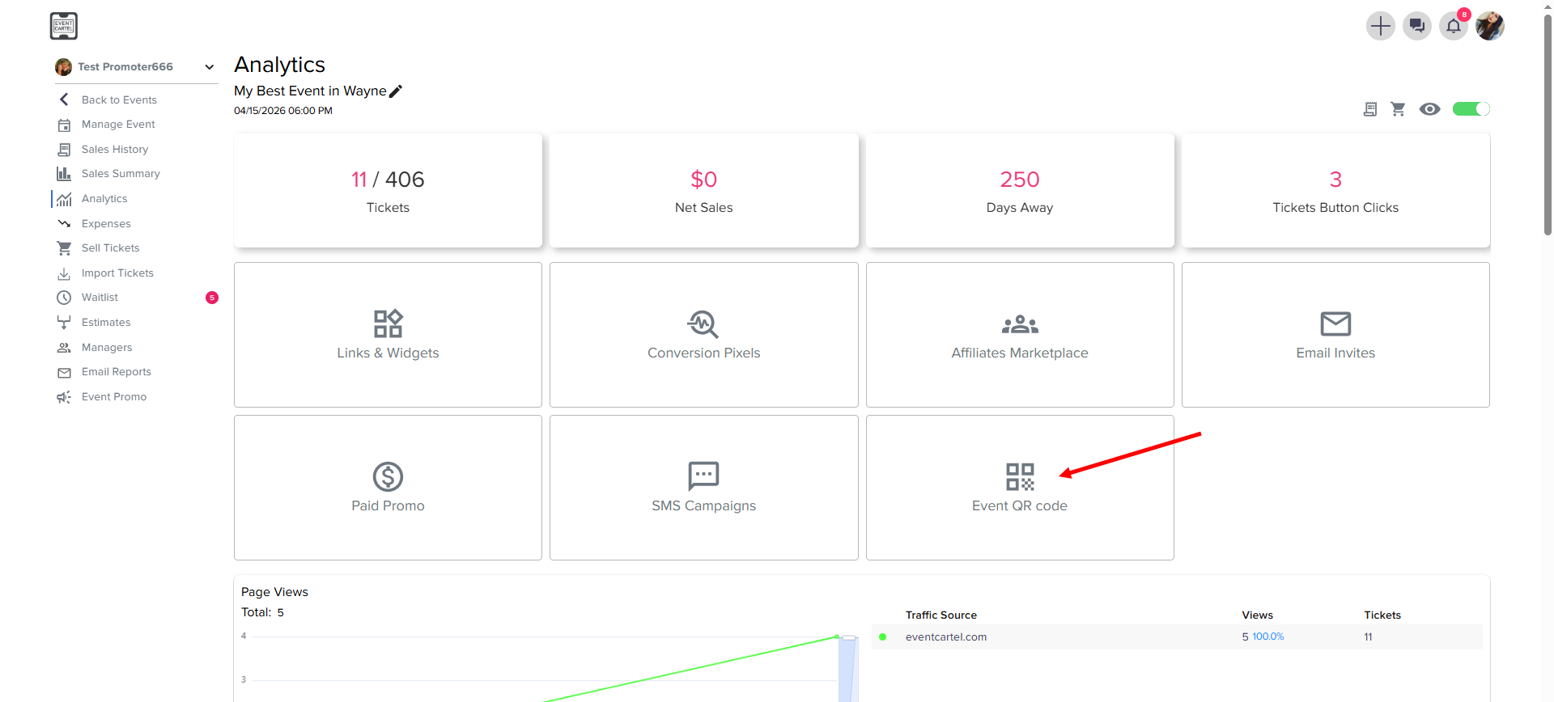
Task: Open the Net Sales card
Action: pos(704,191)
